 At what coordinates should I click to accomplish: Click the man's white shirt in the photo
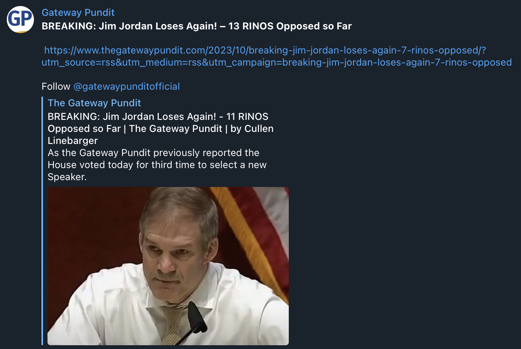click(x=113, y=305)
